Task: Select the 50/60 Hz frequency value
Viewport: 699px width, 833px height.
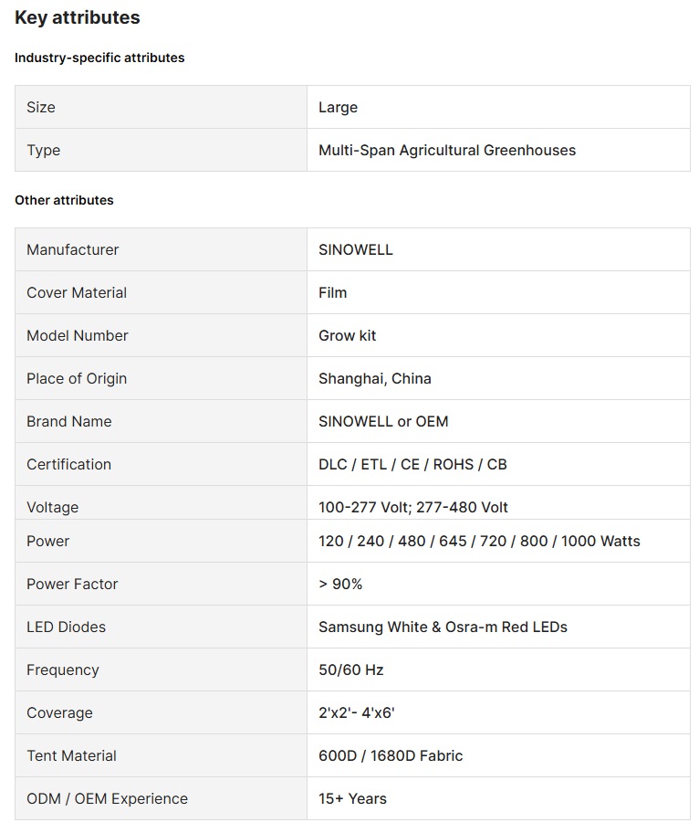Action: (x=351, y=670)
